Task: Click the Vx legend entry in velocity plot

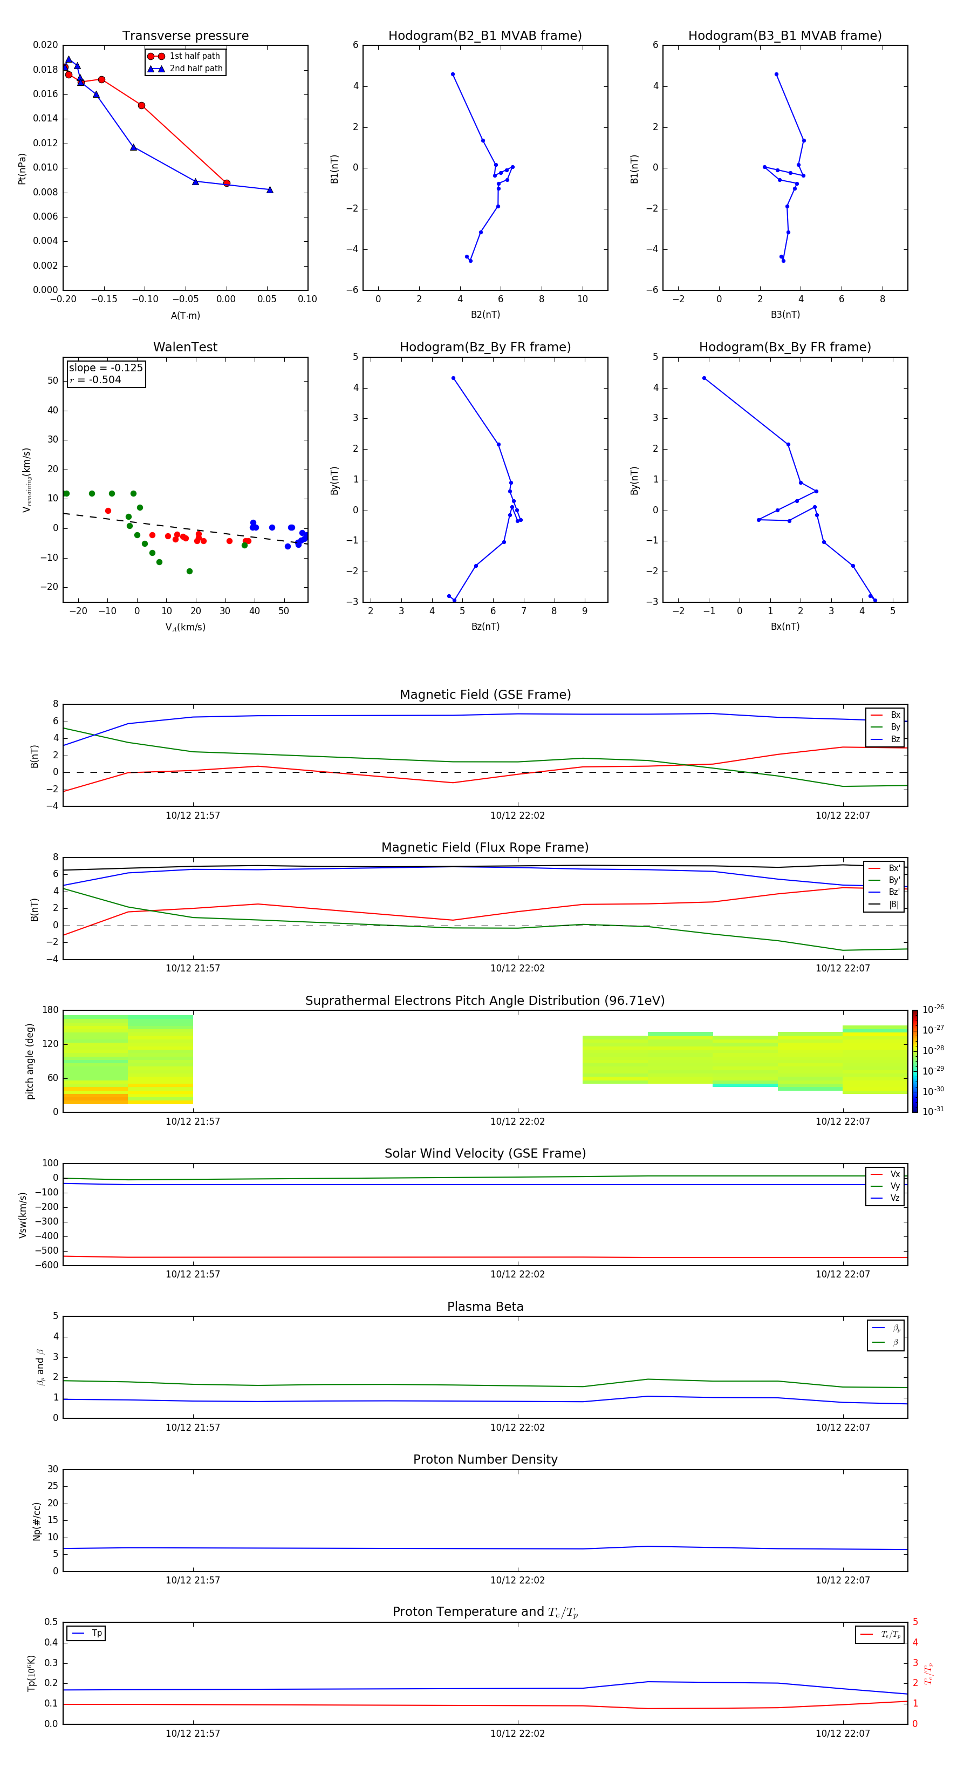Action: coord(885,1174)
